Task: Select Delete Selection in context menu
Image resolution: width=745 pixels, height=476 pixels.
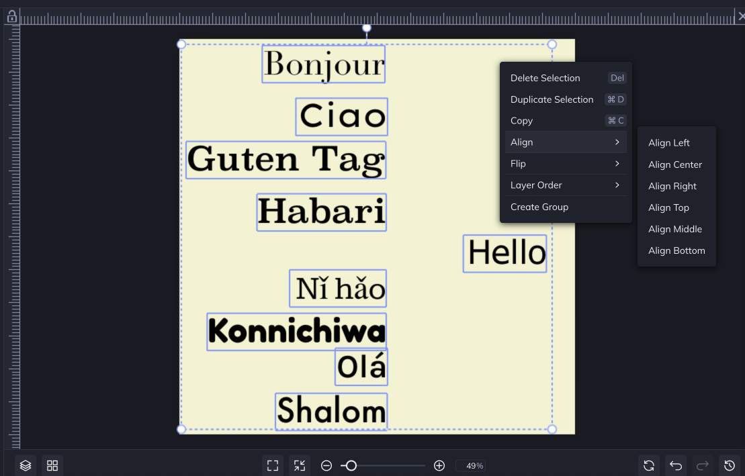Action: [x=545, y=78]
